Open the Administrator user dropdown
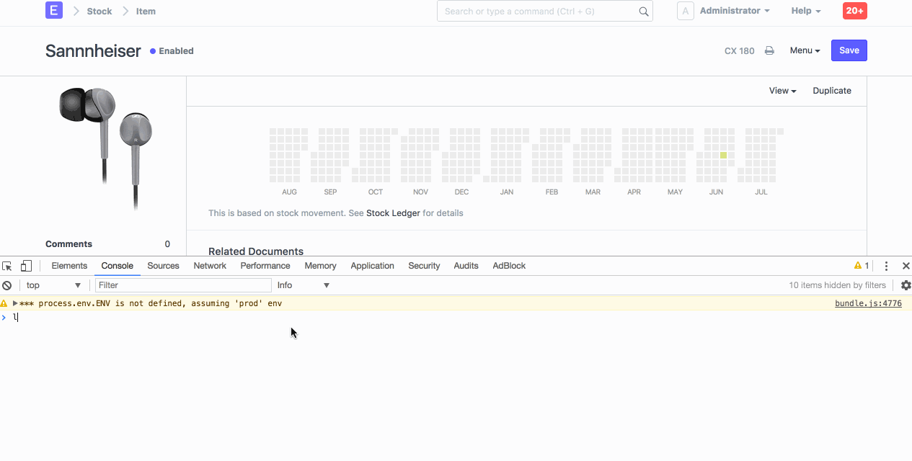The width and height of the screenshot is (912, 461). coord(735,11)
